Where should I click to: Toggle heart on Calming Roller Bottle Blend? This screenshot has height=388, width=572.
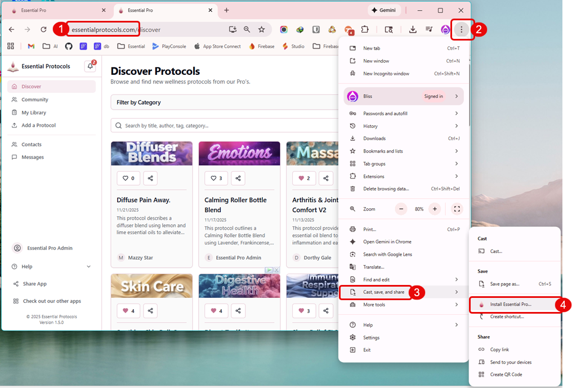click(216, 179)
